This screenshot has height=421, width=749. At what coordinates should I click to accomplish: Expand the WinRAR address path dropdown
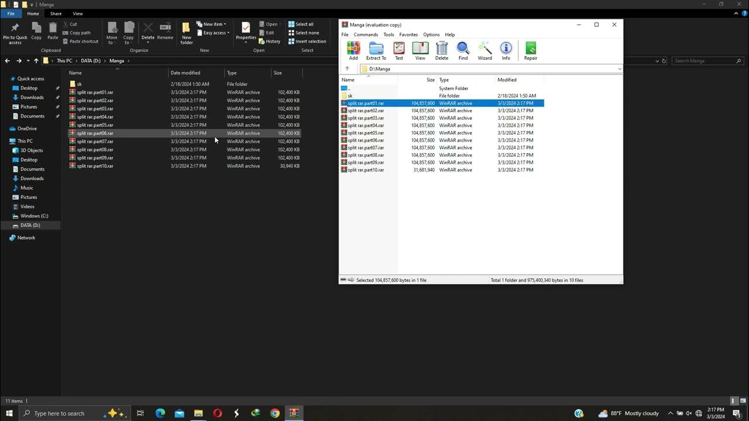(619, 69)
